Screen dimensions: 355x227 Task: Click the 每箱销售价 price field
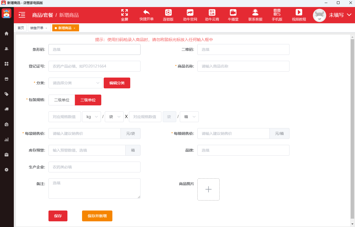tap(233, 133)
